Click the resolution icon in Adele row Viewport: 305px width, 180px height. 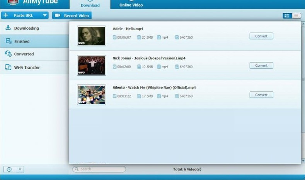pos(177,37)
